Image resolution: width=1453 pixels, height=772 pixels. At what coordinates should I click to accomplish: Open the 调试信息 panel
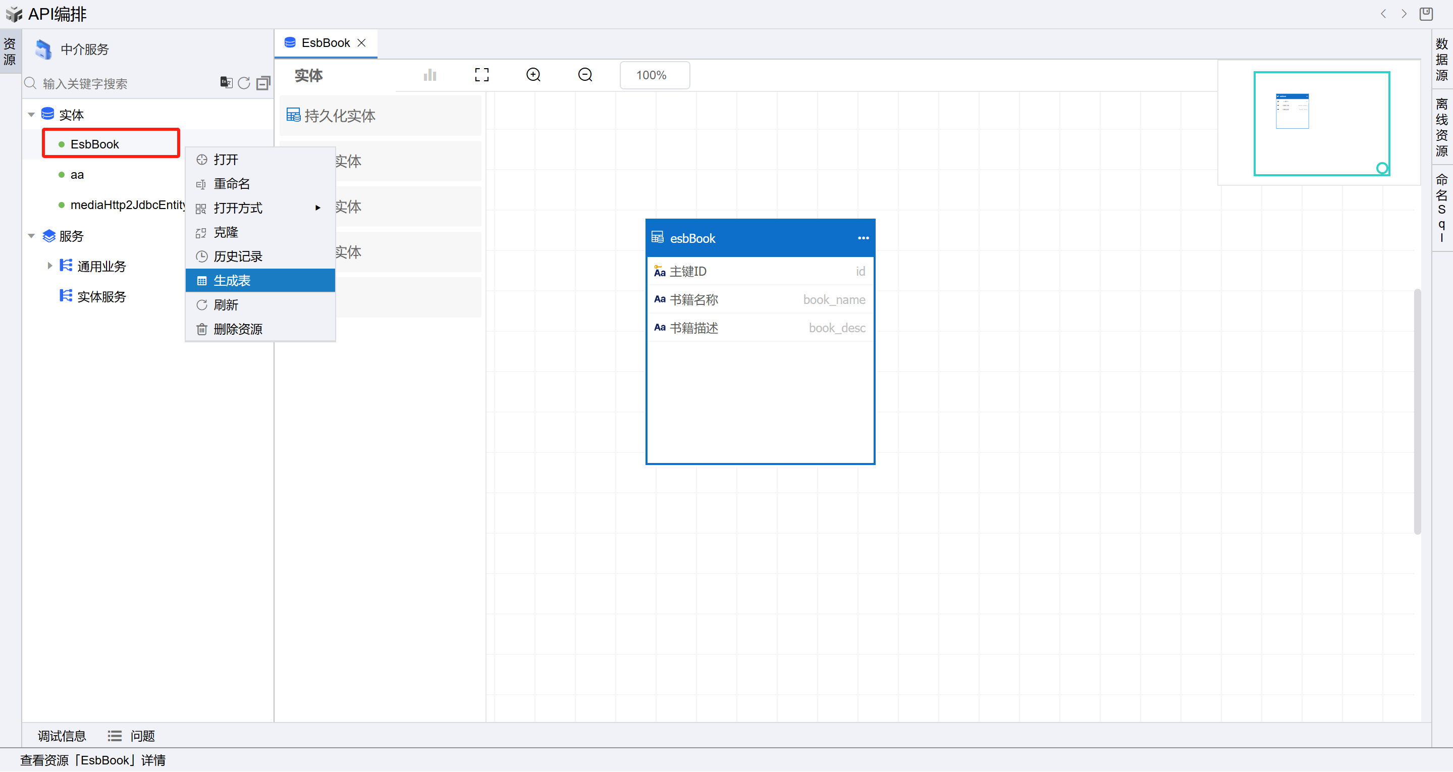[62, 735]
